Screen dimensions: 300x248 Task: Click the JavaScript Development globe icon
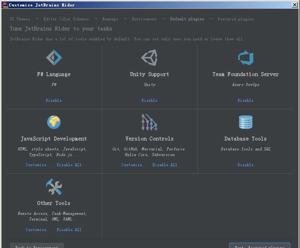click(54, 122)
